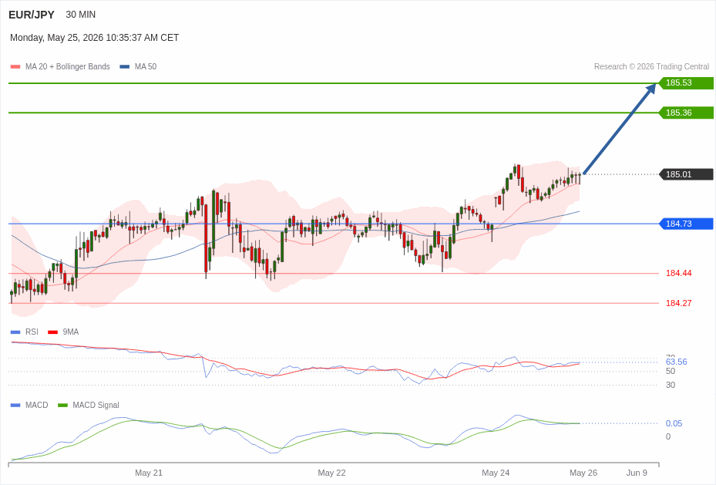Toggle the MA 50 legend item

tap(138, 66)
